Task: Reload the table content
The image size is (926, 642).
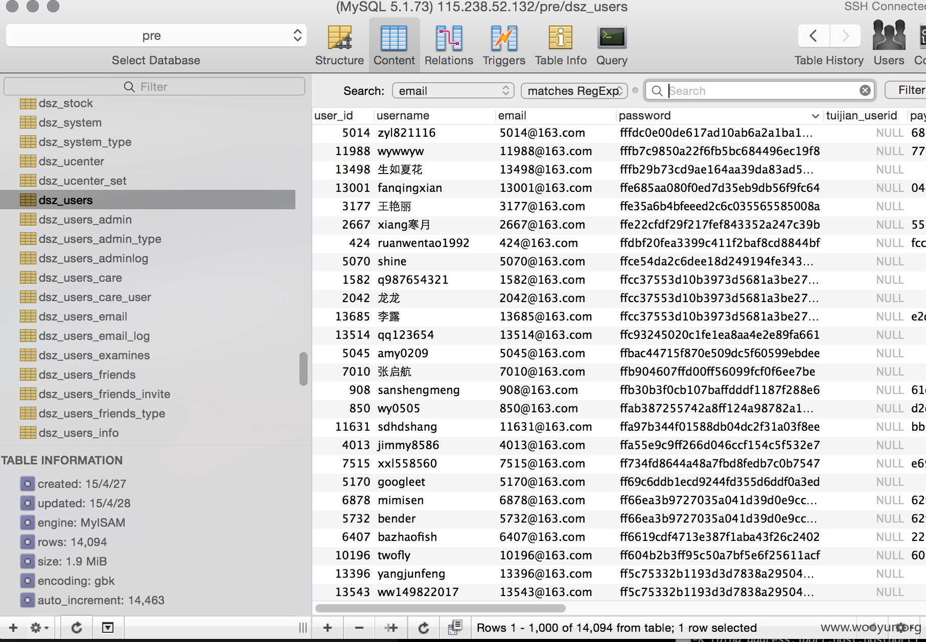Action: pos(424,628)
